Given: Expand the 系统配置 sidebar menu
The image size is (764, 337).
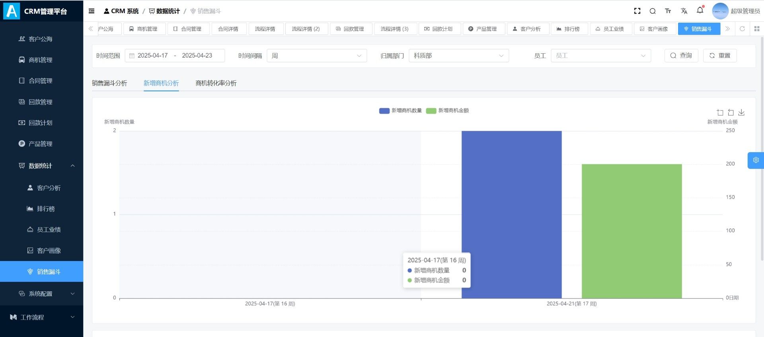Looking at the screenshot, I should tap(42, 294).
